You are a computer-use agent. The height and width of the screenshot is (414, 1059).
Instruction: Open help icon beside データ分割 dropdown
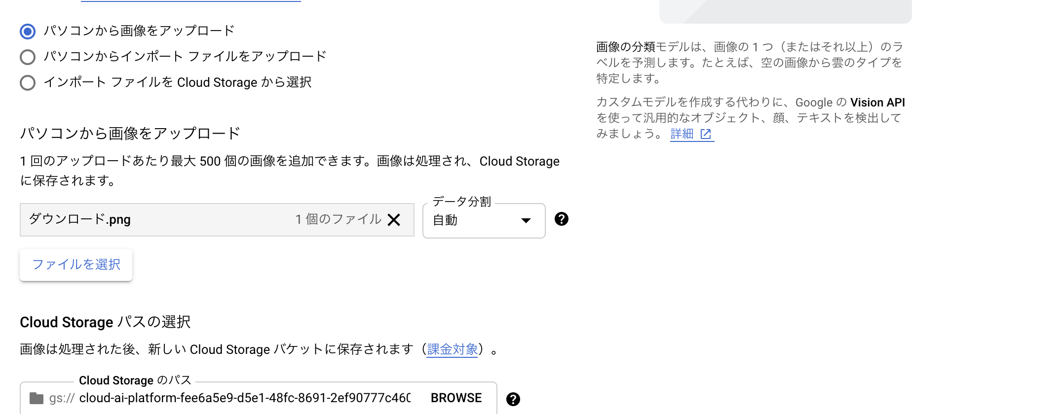point(561,219)
